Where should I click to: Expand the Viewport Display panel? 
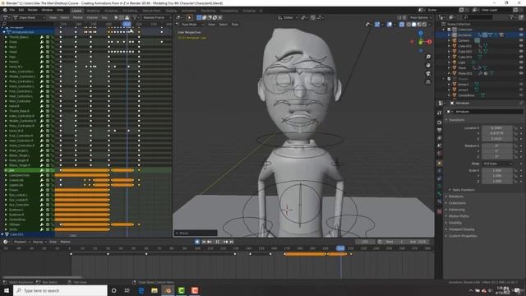(462, 229)
